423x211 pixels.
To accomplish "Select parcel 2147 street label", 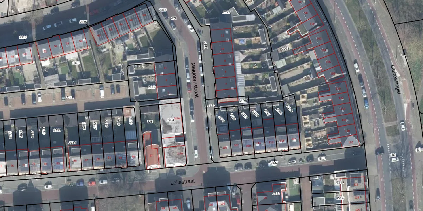I will (x=274, y=163).
